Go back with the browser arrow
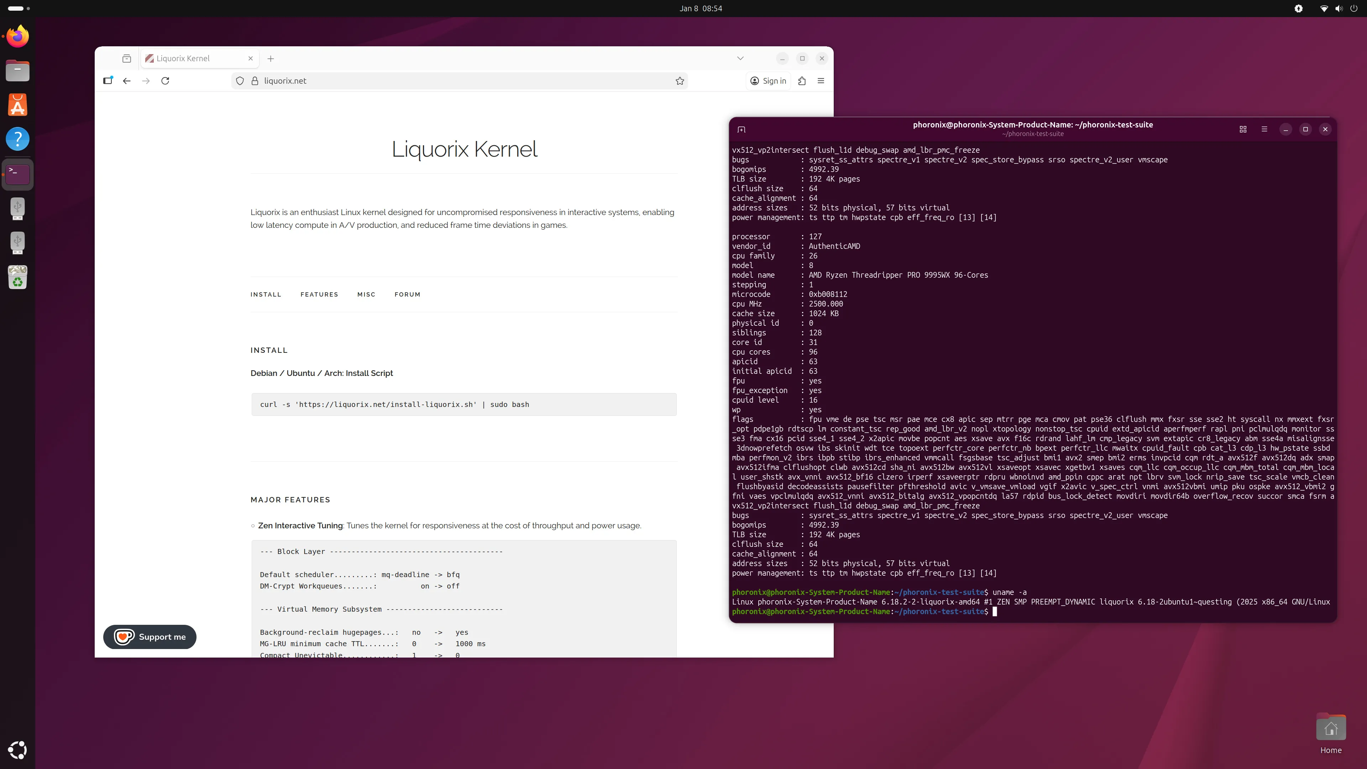The height and width of the screenshot is (769, 1367). click(126, 81)
